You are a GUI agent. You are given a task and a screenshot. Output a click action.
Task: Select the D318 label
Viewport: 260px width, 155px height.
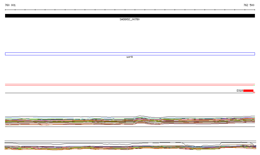click(240, 91)
